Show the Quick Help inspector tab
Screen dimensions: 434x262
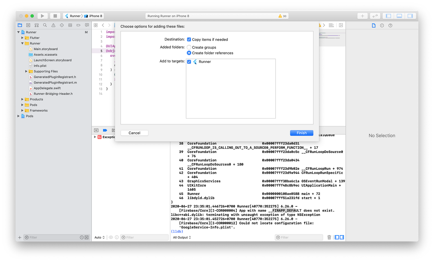click(x=390, y=25)
